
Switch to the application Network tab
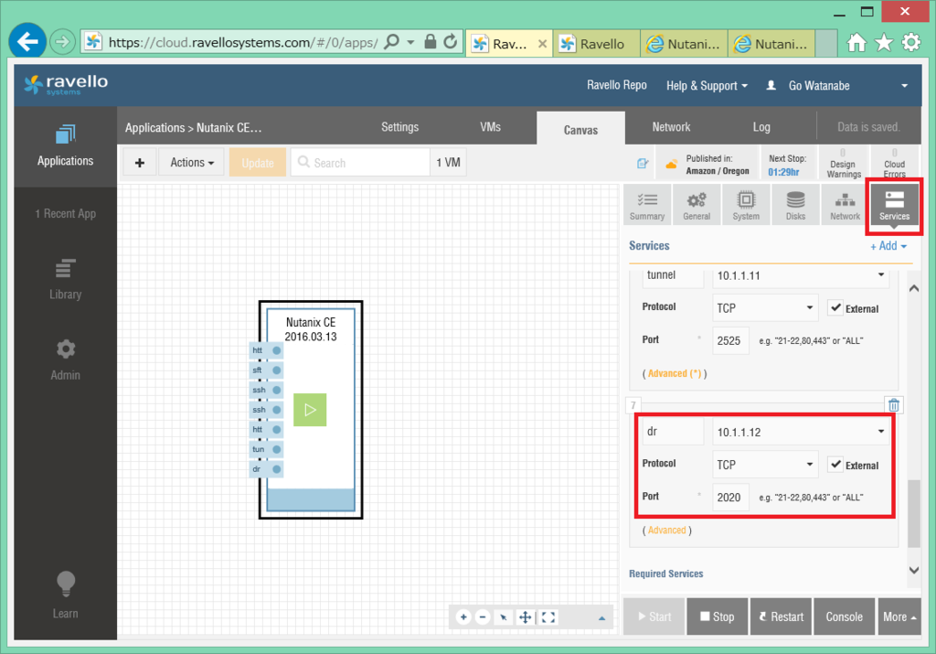point(671,126)
